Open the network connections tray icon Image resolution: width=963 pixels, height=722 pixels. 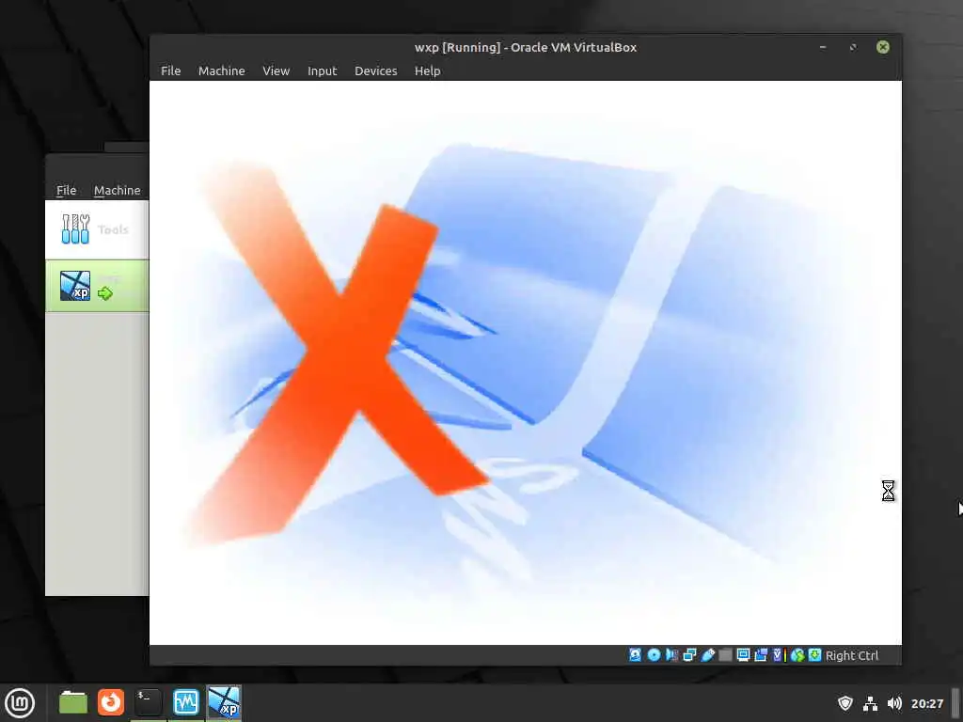point(870,703)
